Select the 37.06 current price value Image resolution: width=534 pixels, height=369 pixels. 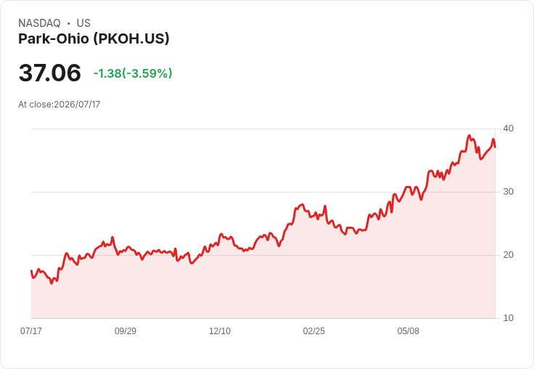click(x=50, y=73)
